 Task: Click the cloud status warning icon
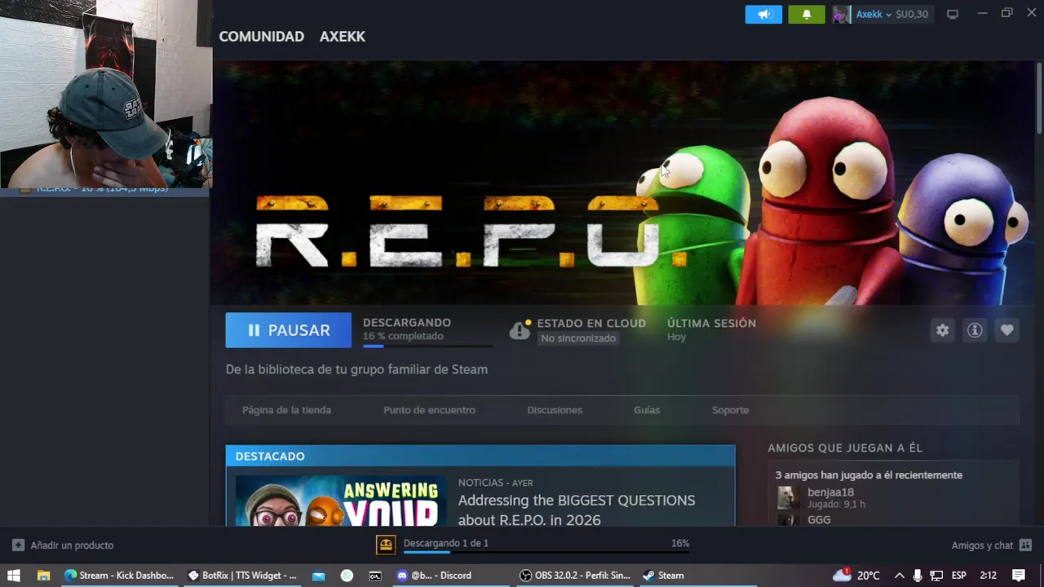[x=520, y=329]
